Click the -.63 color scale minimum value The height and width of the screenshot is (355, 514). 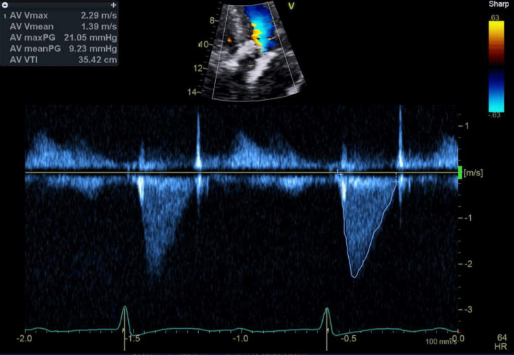[495, 115]
